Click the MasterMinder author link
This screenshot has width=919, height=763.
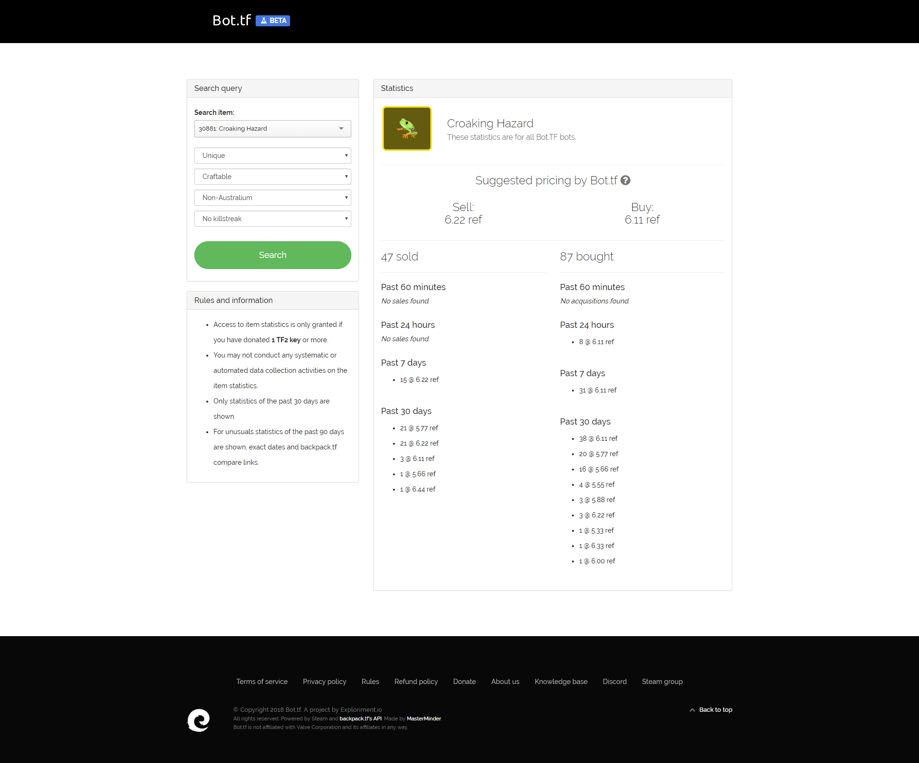coord(424,718)
